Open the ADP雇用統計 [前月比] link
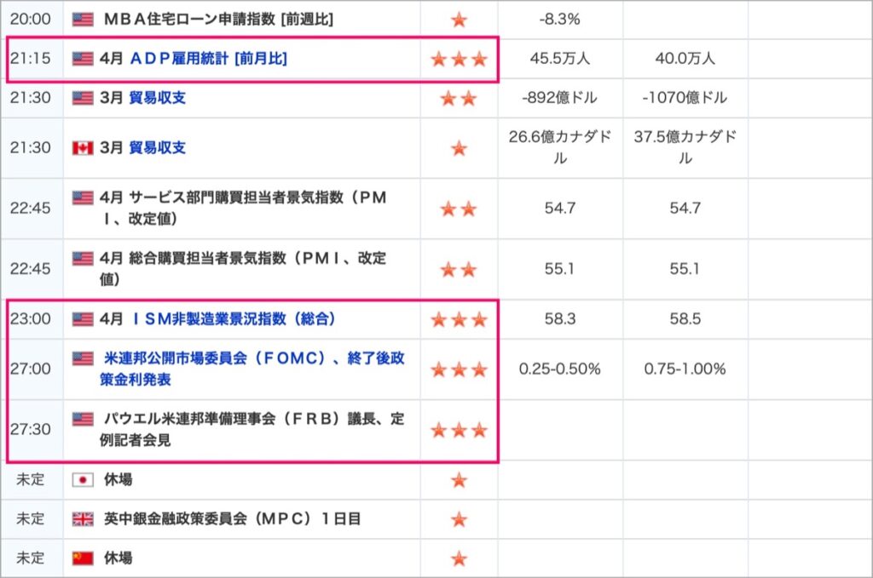Image resolution: width=873 pixels, height=578 pixels. pyautogui.click(x=208, y=59)
